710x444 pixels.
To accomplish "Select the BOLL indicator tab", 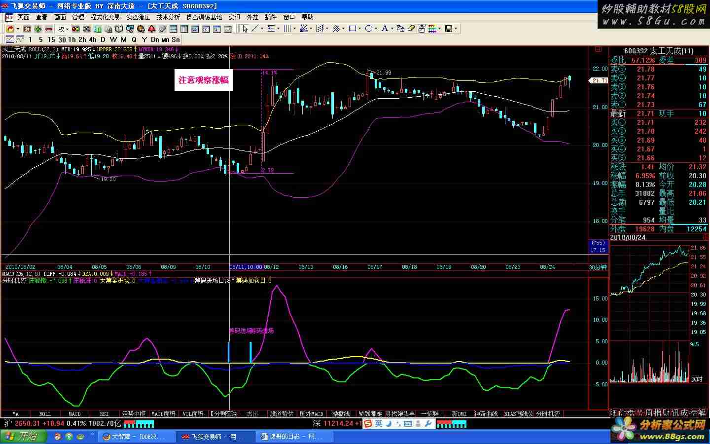I will [x=45, y=414].
